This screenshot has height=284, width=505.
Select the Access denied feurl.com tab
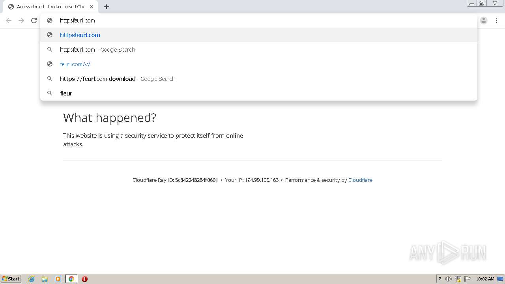50,7
